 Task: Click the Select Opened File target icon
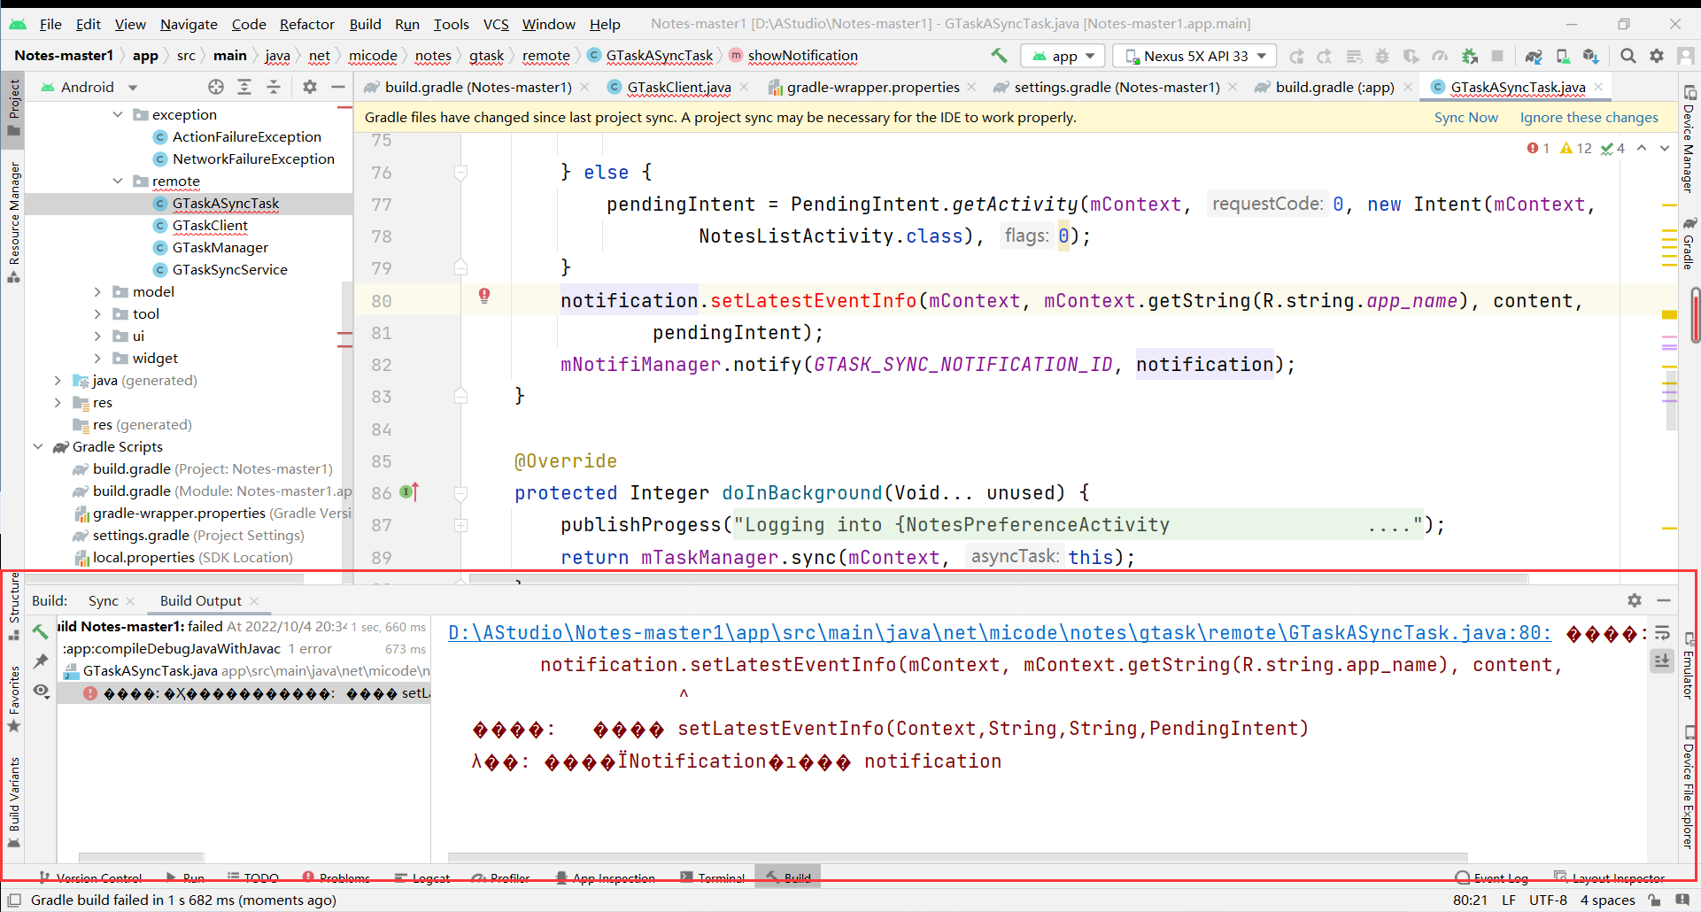[x=216, y=87]
